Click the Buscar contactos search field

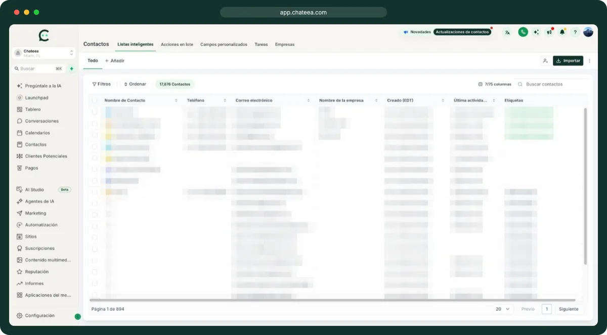[x=551, y=84]
